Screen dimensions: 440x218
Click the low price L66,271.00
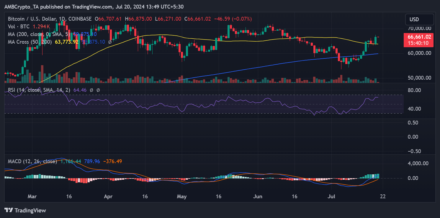click(168, 19)
